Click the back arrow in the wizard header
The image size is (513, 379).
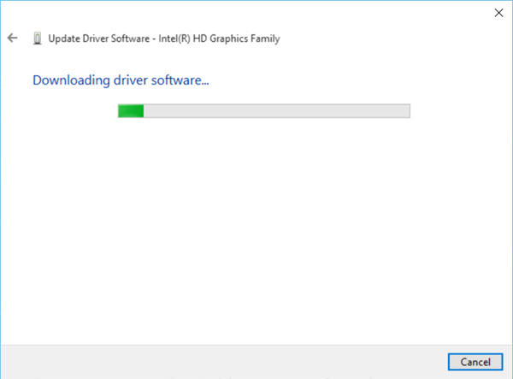pos(13,38)
